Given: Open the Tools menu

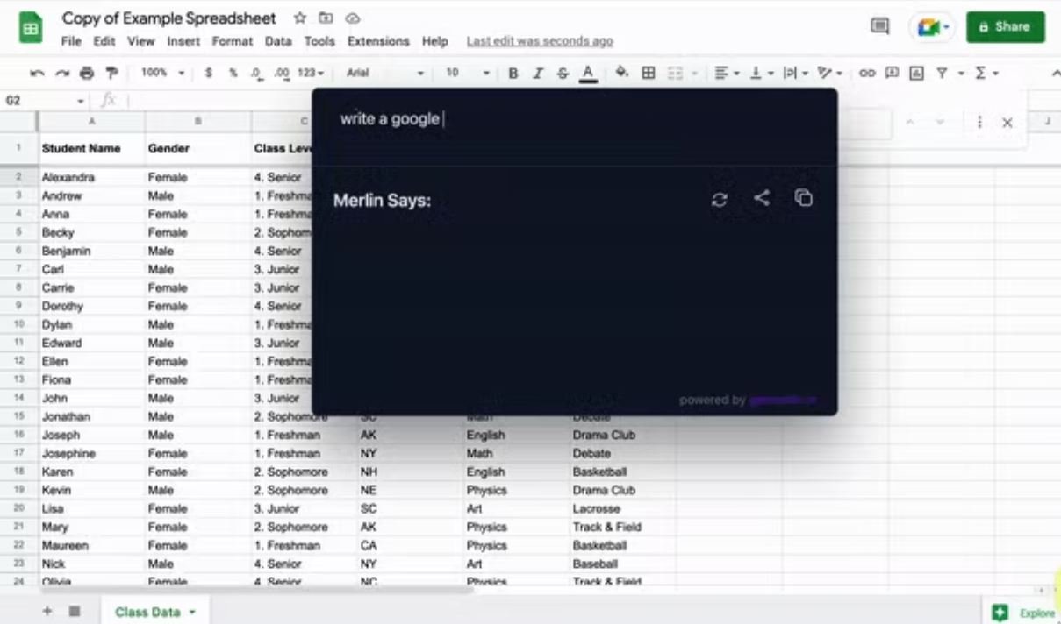Looking at the screenshot, I should [319, 41].
